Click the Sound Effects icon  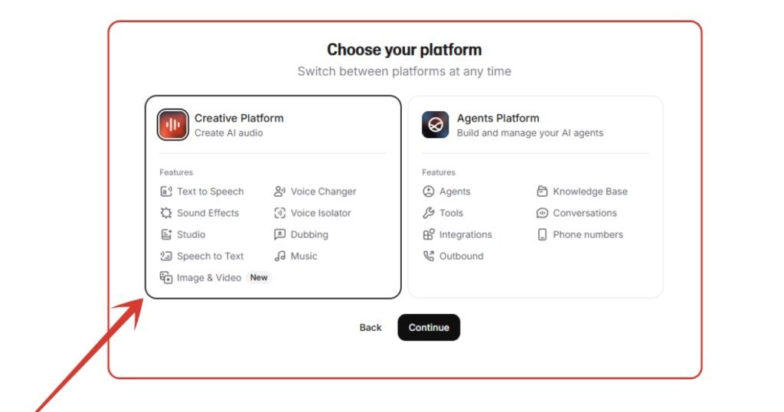[x=166, y=213]
